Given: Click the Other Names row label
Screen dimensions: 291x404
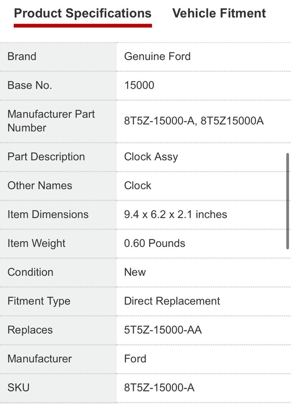Looking at the screenshot, I should pyautogui.click(x=39, y=186).
